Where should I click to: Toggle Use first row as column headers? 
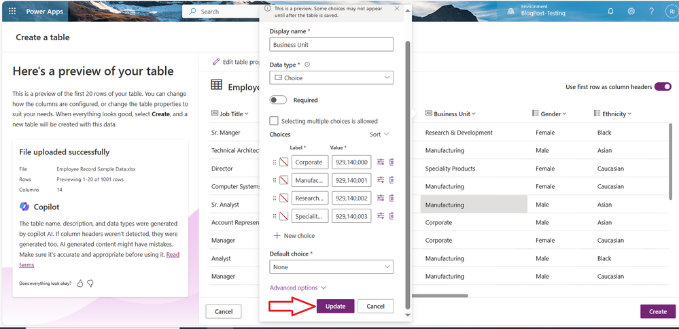pos(663,86)
